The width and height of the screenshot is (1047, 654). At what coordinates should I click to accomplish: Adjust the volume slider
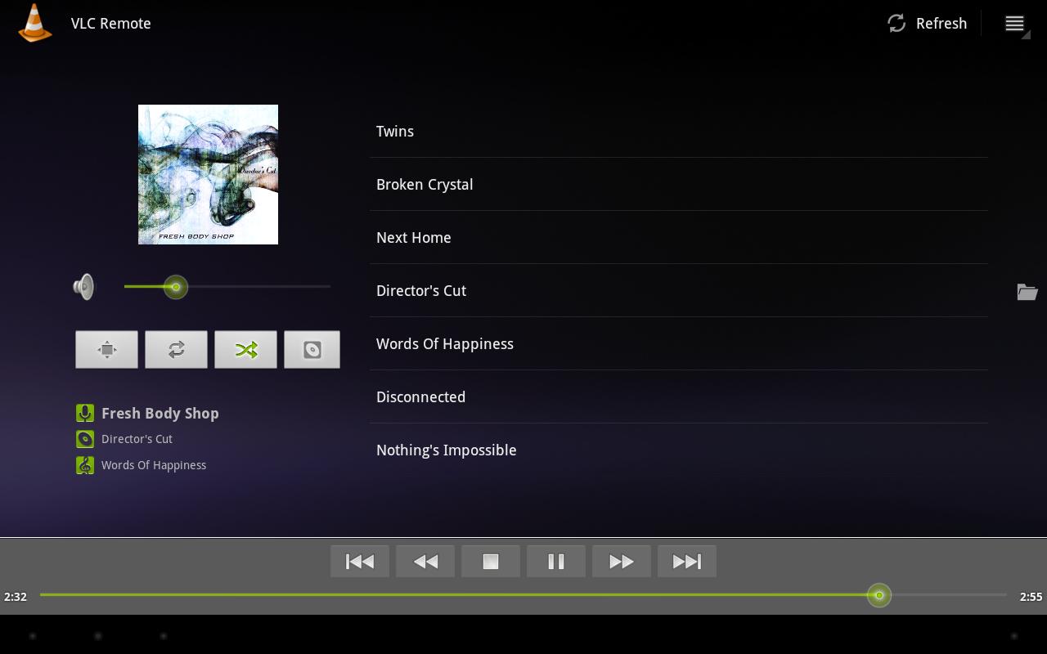click(176, 286)
